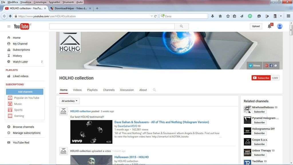Viewport: 293px width, 165px height.
Task: Switch to the About tab
Action: click(x=143, y=90)
